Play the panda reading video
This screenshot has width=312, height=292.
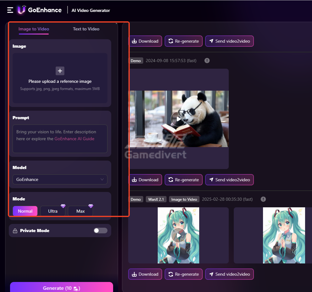[x=178, y=119]
